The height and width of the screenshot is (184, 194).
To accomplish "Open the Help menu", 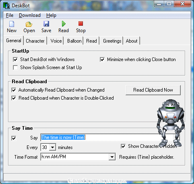I will tap(51, 15).
